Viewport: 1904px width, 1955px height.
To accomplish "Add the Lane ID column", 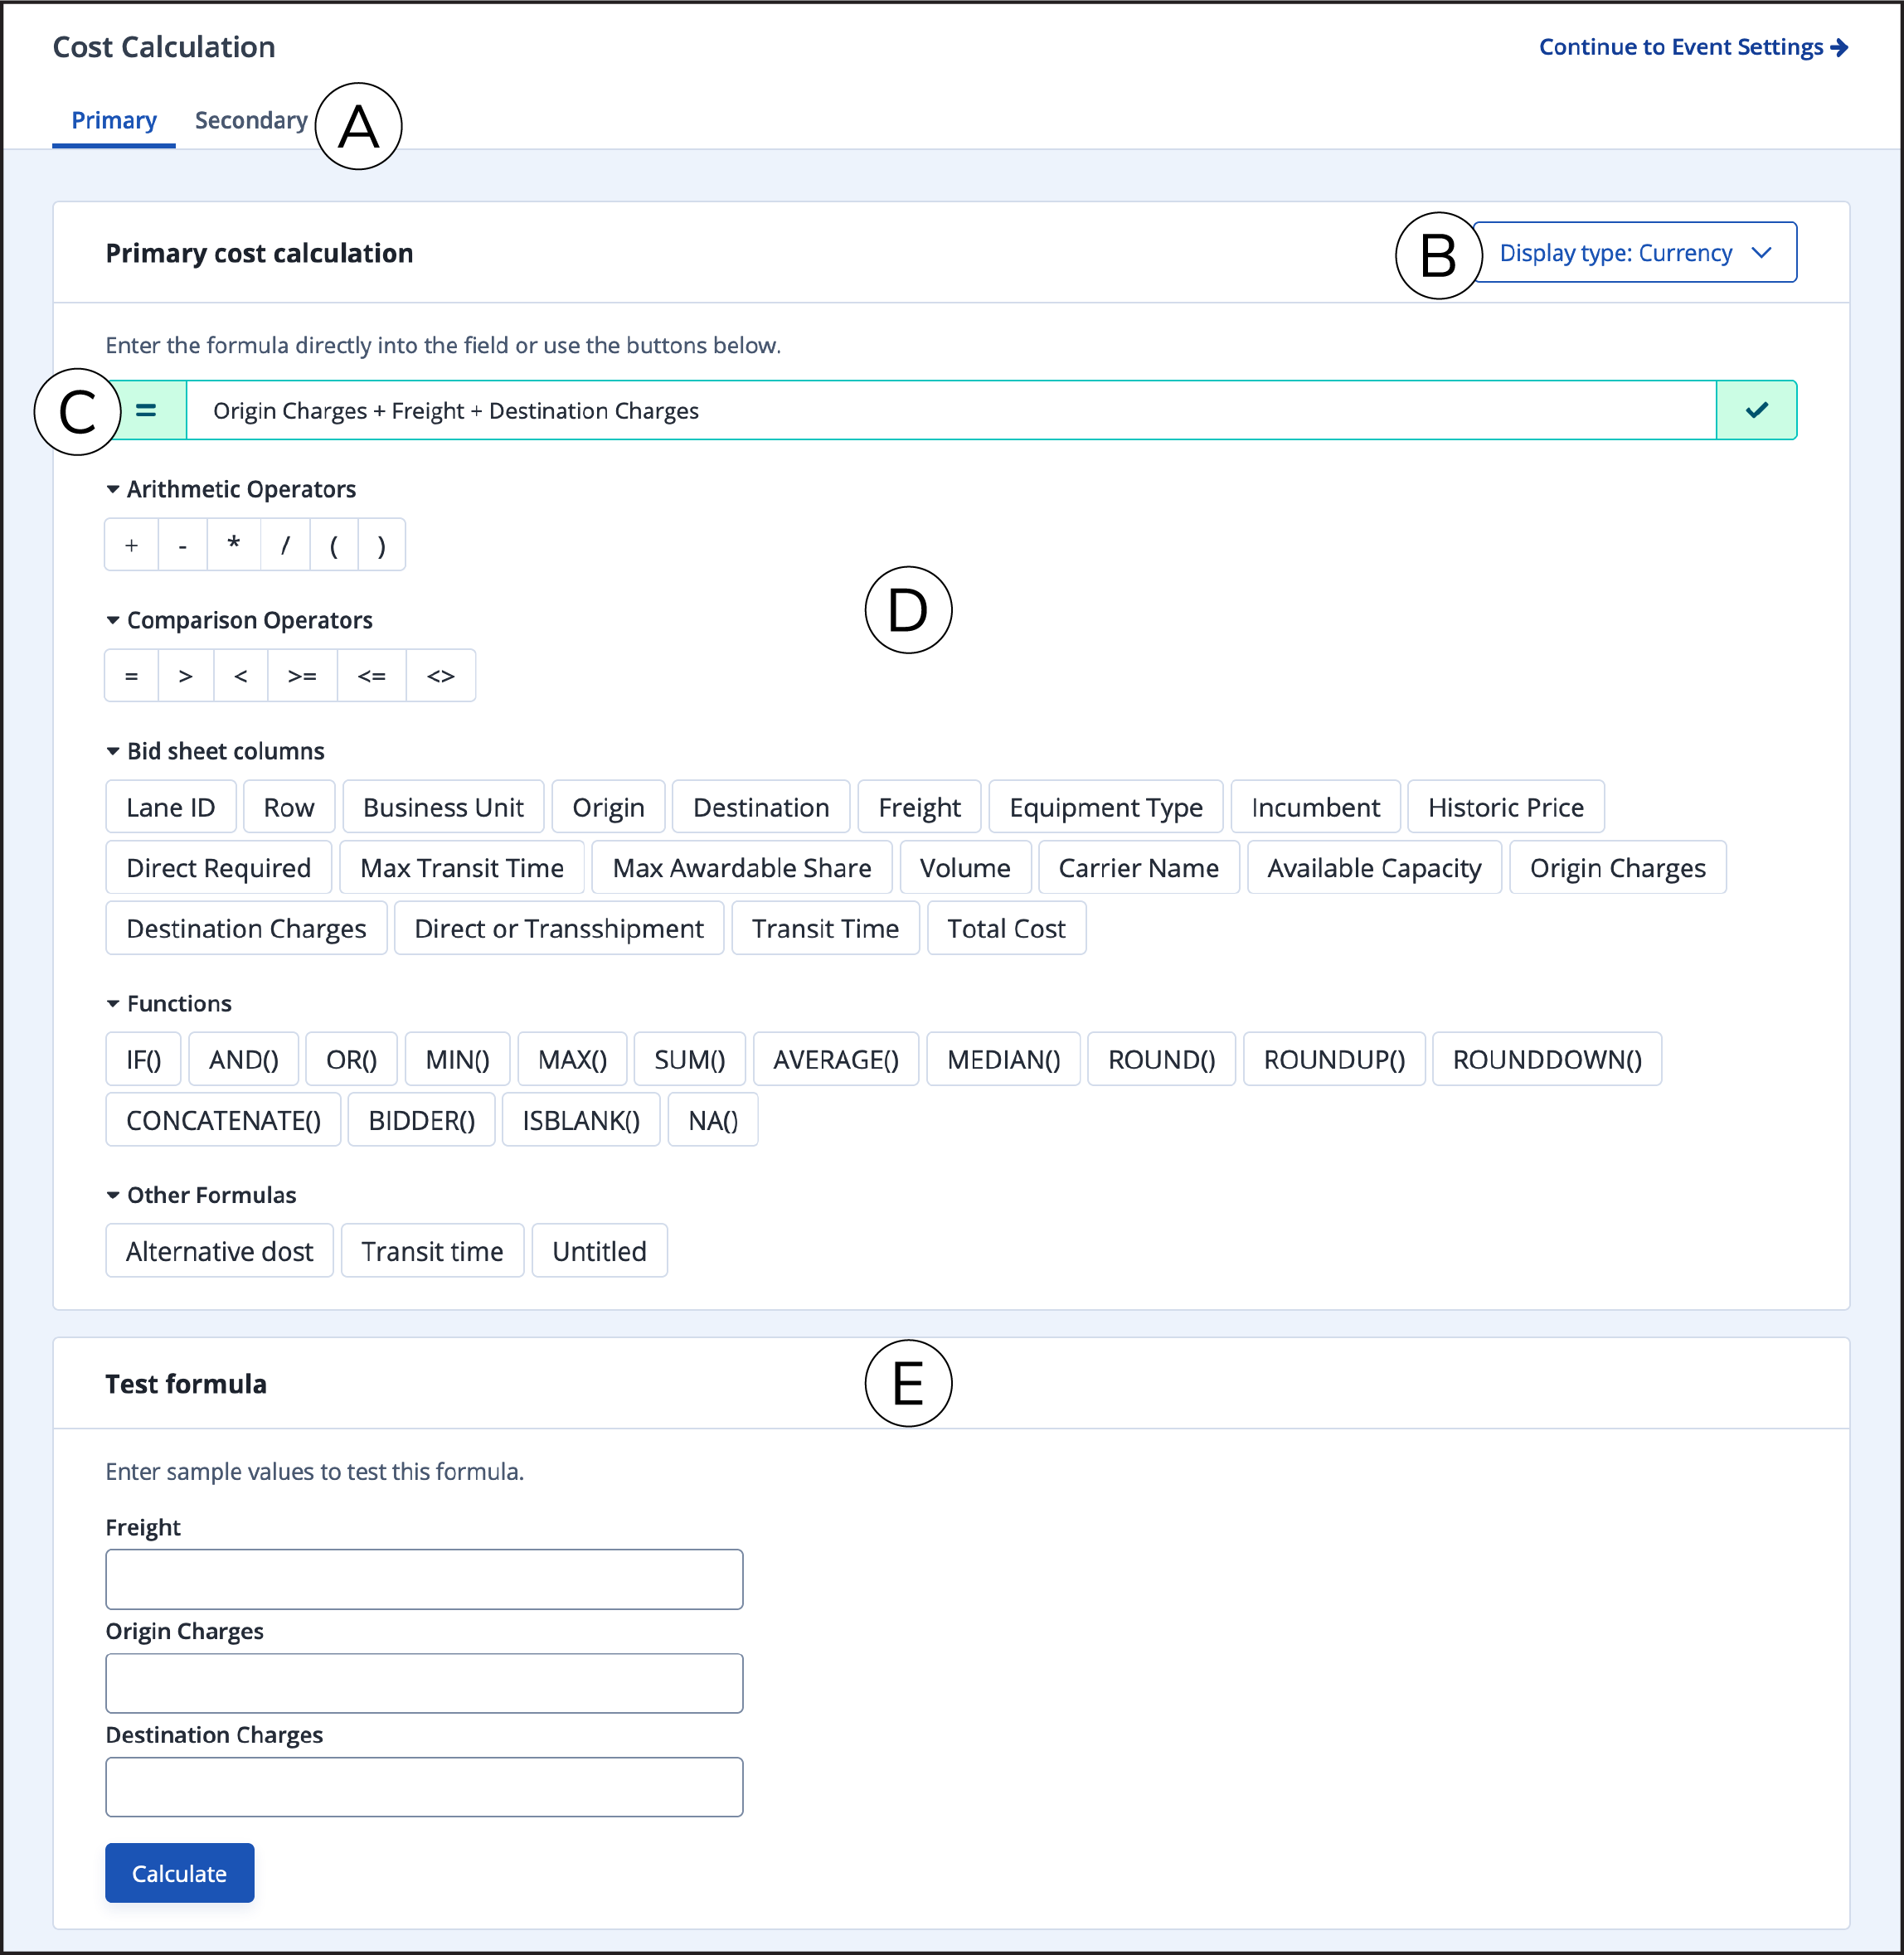I will coord(171,807).
